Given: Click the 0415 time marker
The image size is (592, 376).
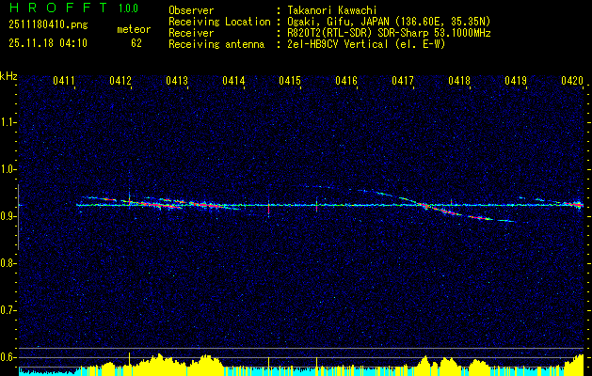Looking at the screenshot, I should click(290, 80).
